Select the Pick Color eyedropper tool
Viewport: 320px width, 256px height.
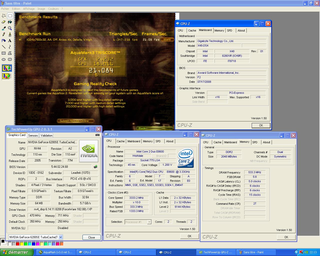[4, 28]
